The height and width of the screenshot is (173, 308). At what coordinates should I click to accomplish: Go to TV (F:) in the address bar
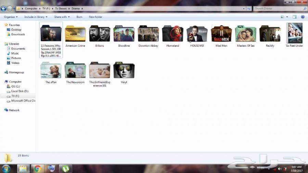(x=46, y=9)
